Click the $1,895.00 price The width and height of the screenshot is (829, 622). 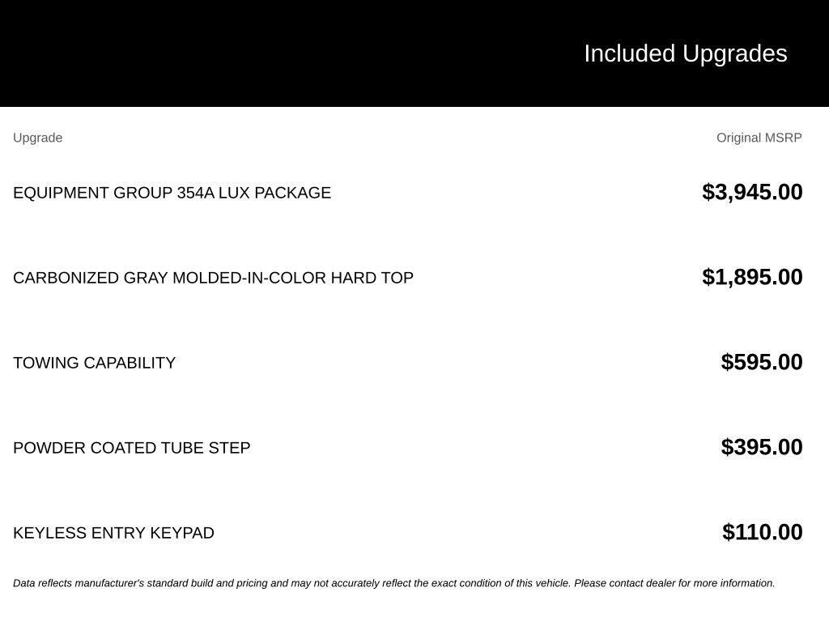(x=752, y=277)
